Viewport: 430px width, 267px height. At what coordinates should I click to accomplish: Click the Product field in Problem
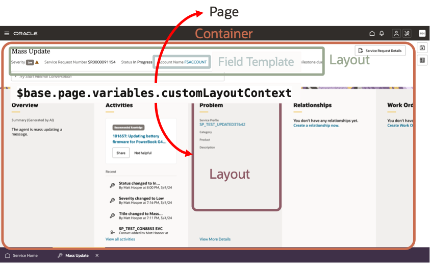pos(205,140)
